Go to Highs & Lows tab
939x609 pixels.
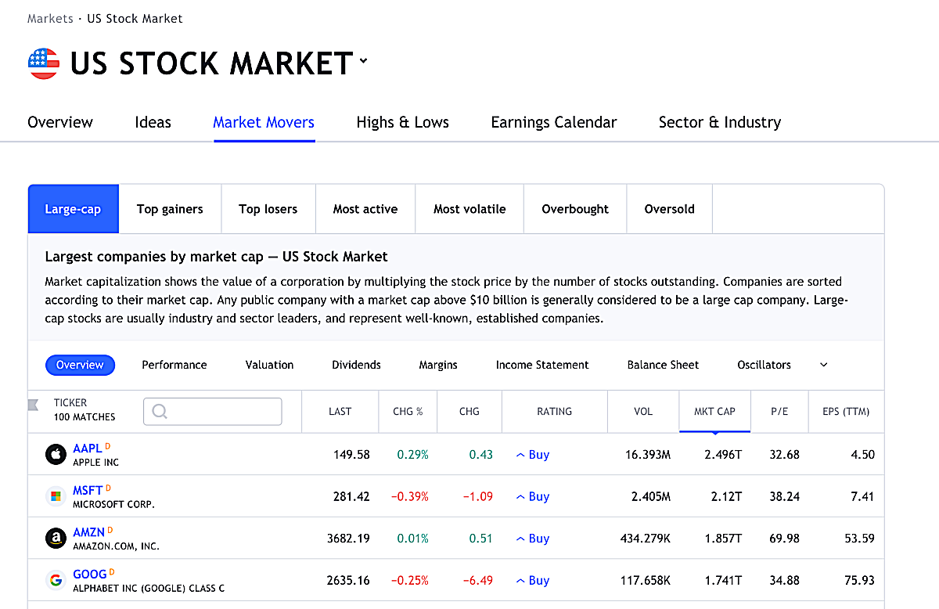[x=403, y=122]
